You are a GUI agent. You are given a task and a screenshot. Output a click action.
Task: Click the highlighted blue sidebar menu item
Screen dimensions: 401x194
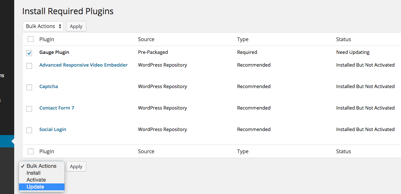tap(7, 141)
